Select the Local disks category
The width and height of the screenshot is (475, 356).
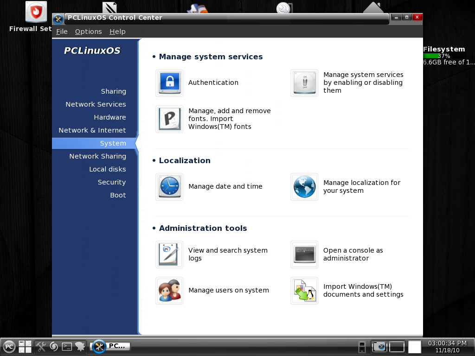[x=108, y=169]
